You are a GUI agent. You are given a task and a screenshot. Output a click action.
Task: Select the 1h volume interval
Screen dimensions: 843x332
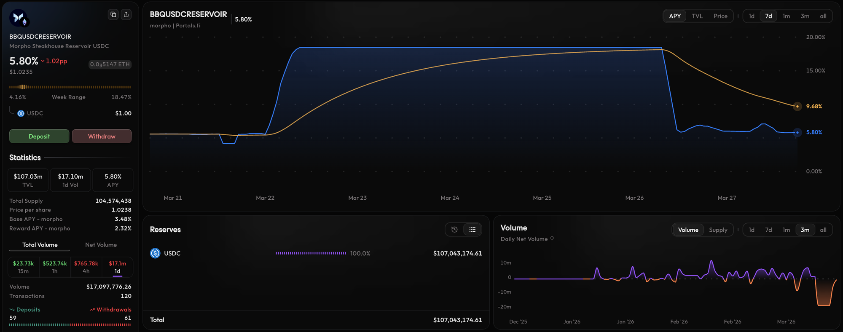pos(55,267)
